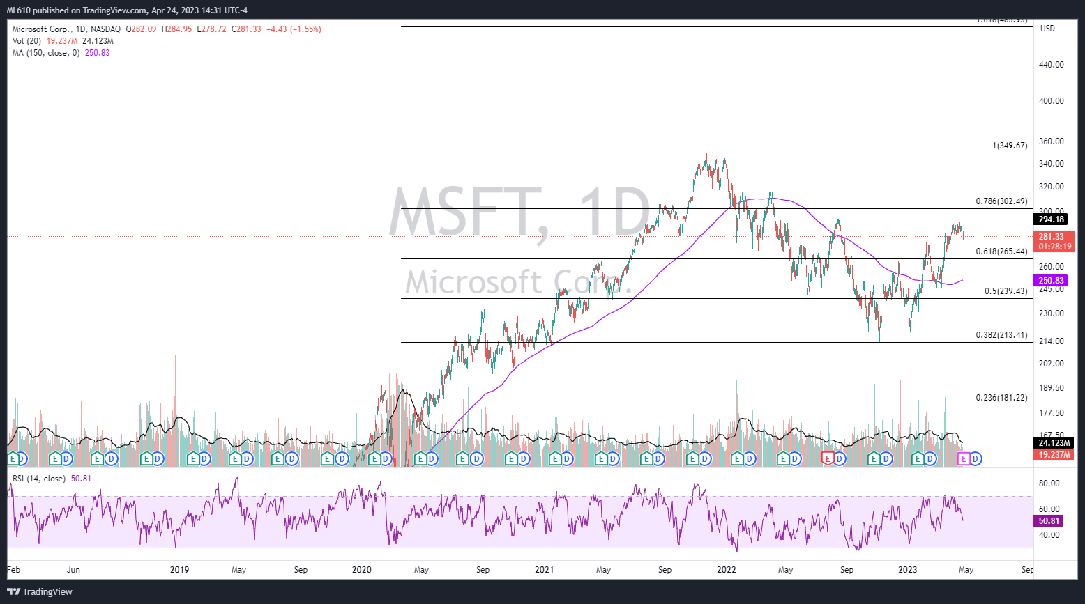Select the Vol (20) indicator legend
This screenshot has height=604, width=1085.
26,41
